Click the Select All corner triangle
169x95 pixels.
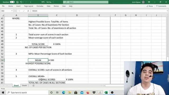3,15
